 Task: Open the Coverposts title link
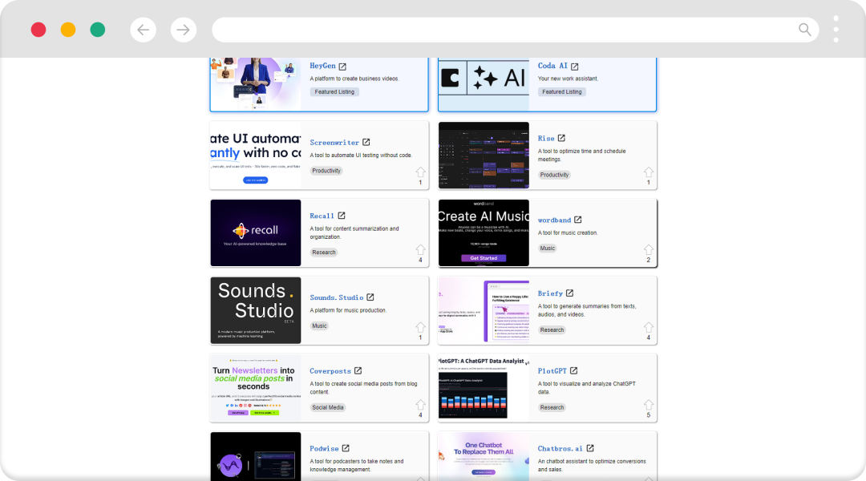(x=330, y=371)
